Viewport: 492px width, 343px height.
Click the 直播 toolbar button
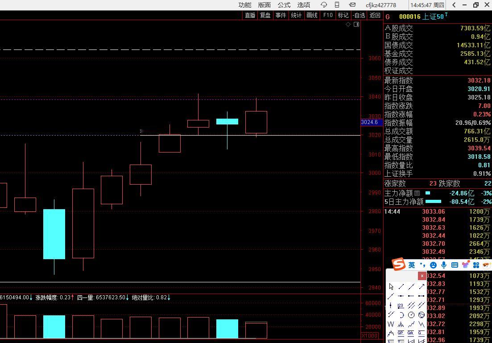pos(250,15)
